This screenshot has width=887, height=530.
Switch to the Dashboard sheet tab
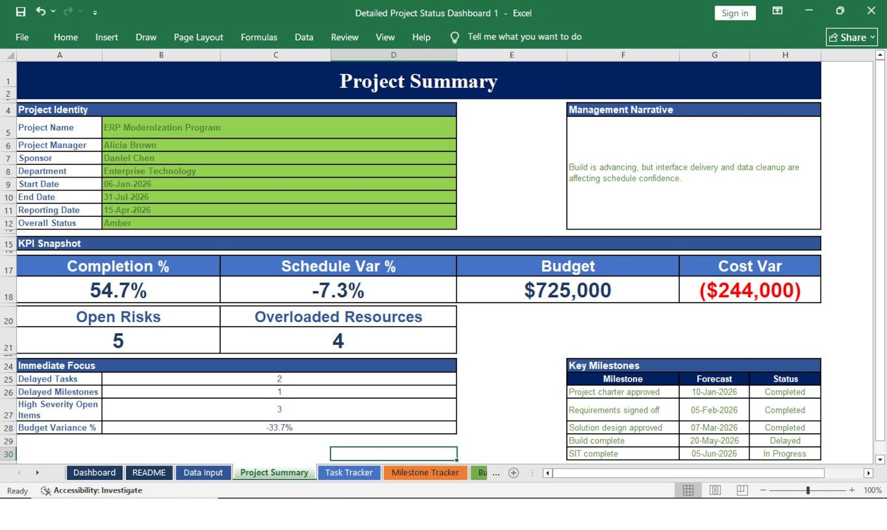tap(94, 472)
